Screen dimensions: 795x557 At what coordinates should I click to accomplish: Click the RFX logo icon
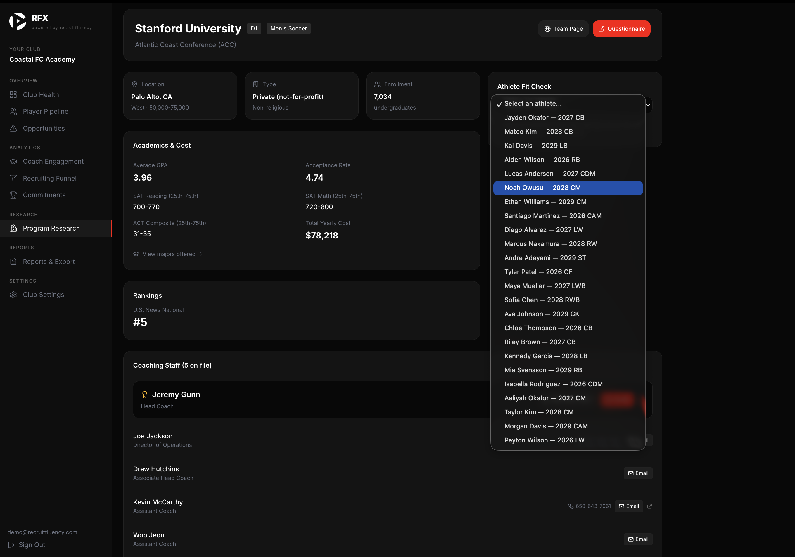pyautogui.click(x=18, y=21)
